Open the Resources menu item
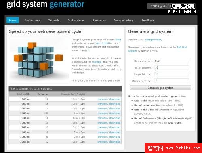The width and height of the screenshot is (202, 153). [x=99, y=20]
